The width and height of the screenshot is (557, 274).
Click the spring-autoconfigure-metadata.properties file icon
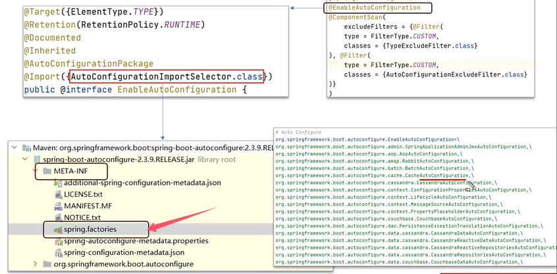[58, 241]
